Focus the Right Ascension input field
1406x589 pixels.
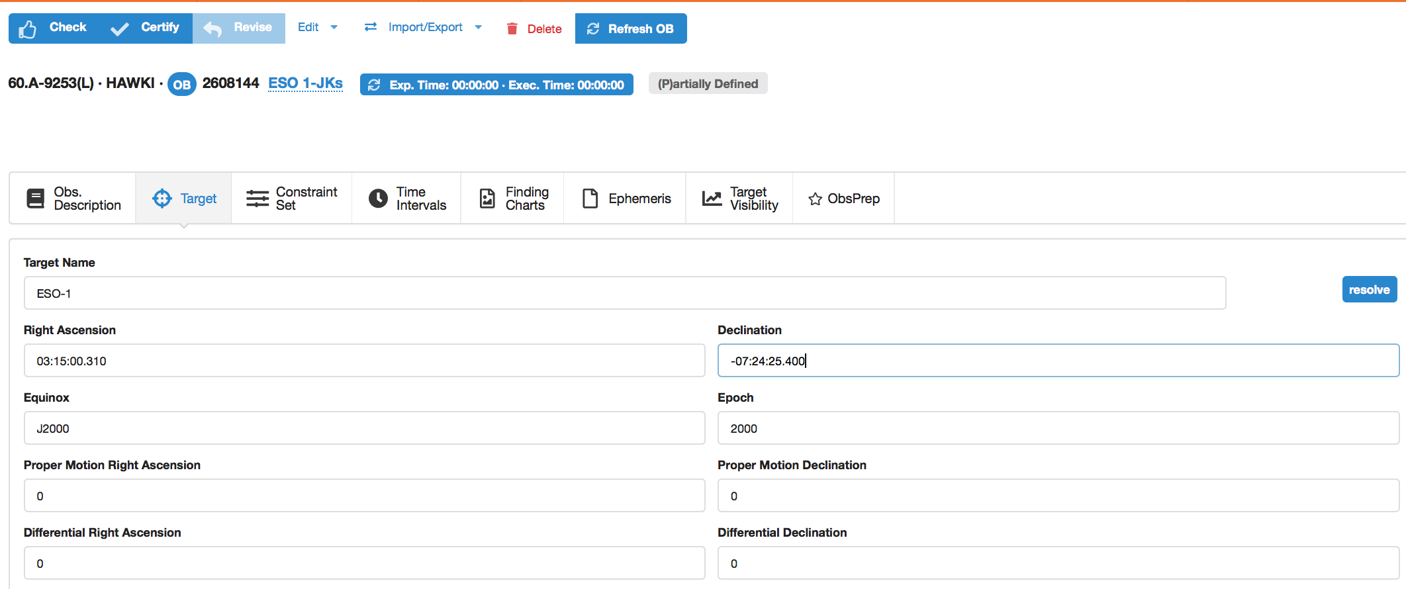point(364,361)
